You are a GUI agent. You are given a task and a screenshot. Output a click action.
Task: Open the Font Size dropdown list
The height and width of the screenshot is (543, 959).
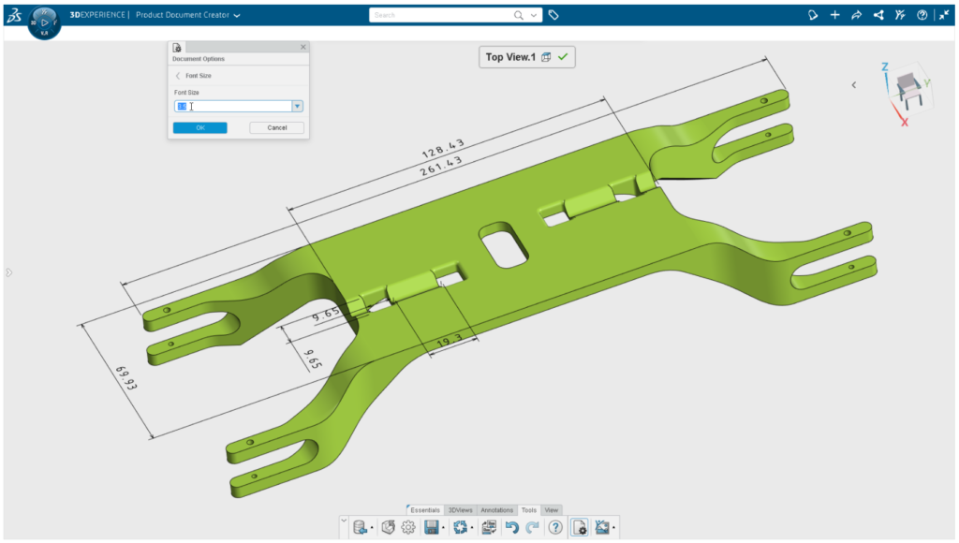(297, 106)
